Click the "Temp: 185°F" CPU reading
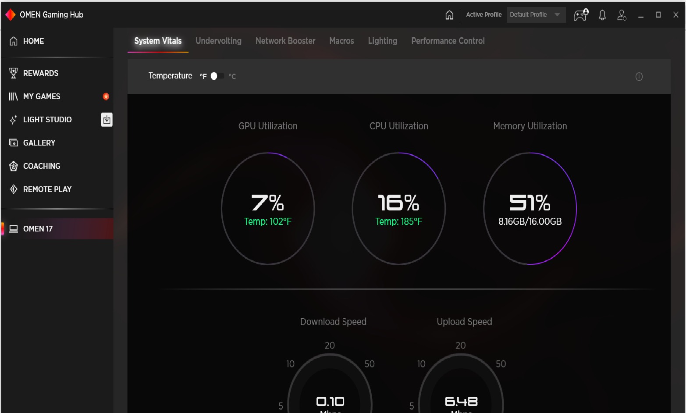Viewport: 686px width, 413px height. pos(399,222)
